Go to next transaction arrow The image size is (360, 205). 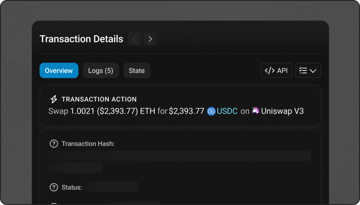coord(150,39)
